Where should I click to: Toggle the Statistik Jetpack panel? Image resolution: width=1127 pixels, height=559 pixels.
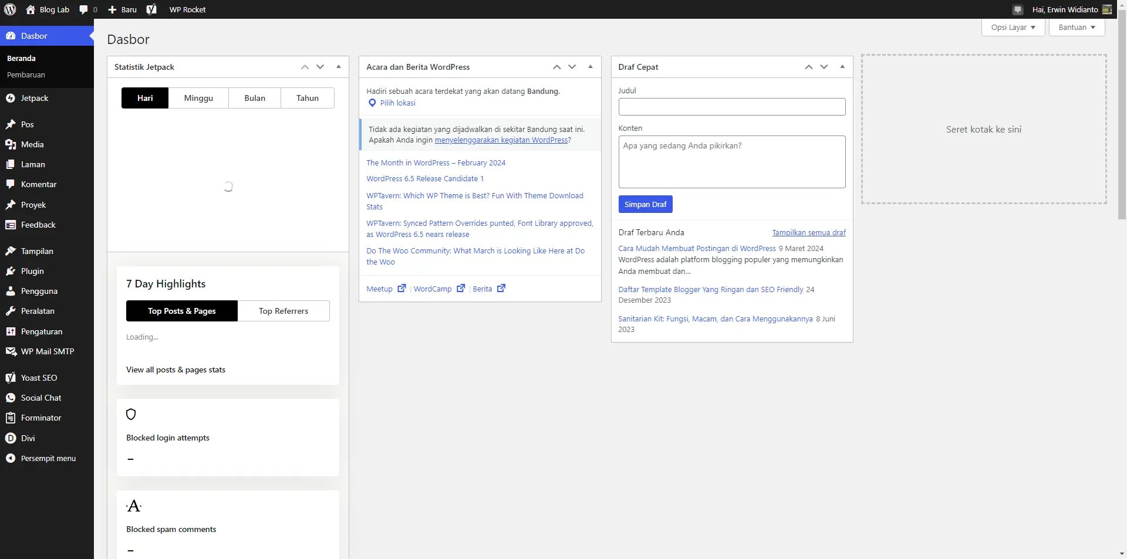tap(339, 67)
